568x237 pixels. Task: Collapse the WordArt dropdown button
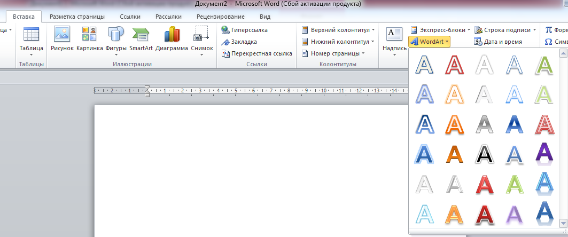(429, 42)
